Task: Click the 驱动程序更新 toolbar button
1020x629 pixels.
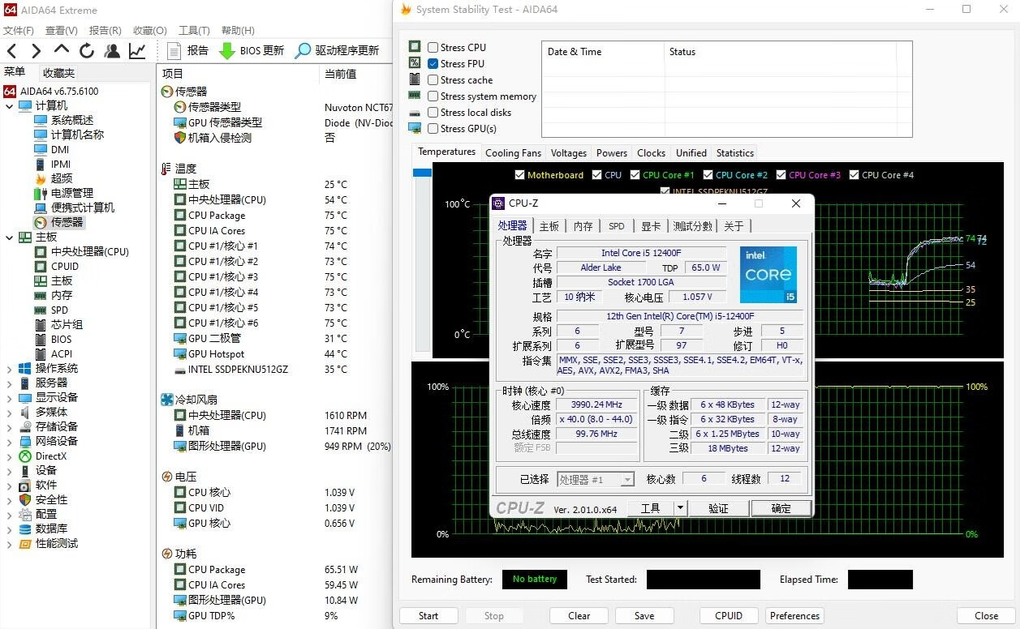Action: tap(337, 51)
